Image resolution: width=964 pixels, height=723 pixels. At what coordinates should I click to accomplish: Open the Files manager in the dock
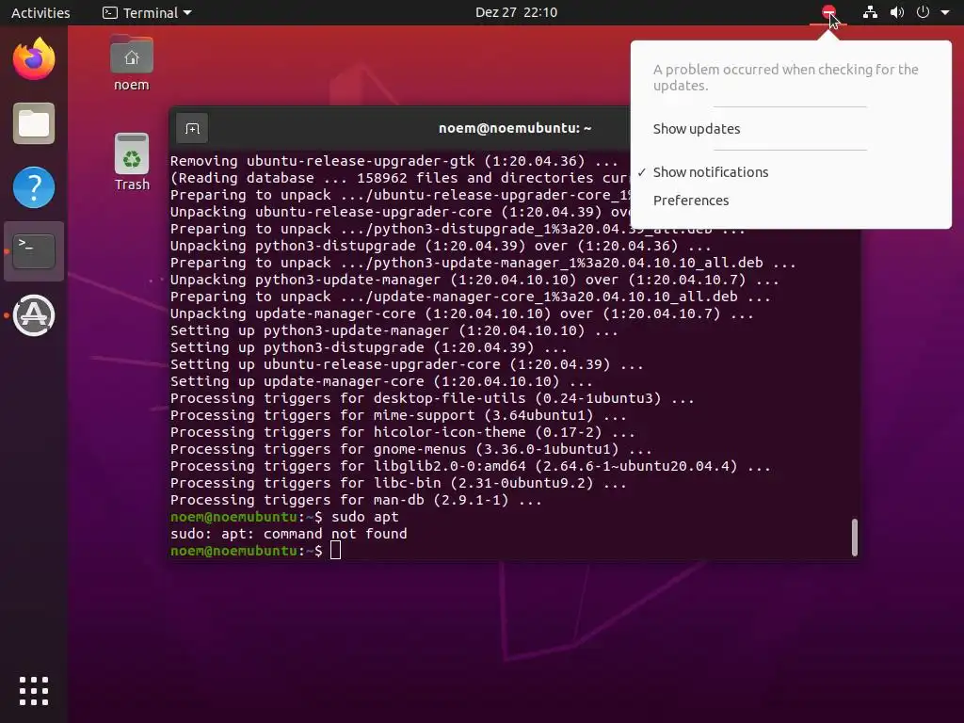34,123
